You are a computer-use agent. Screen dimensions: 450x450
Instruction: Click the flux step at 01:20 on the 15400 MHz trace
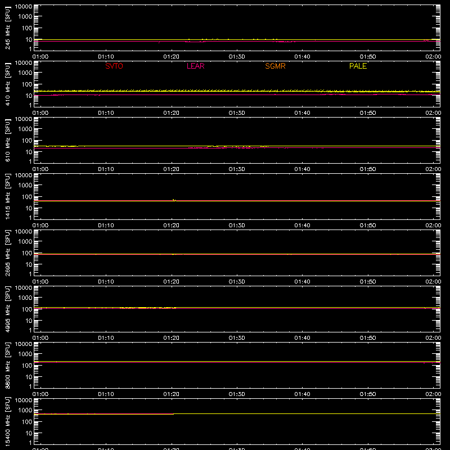click(173, 414)
